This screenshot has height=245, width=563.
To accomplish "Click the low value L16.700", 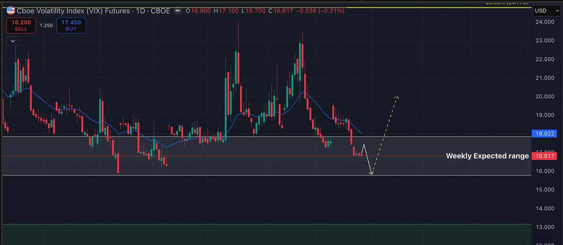I will pos(253,11).
